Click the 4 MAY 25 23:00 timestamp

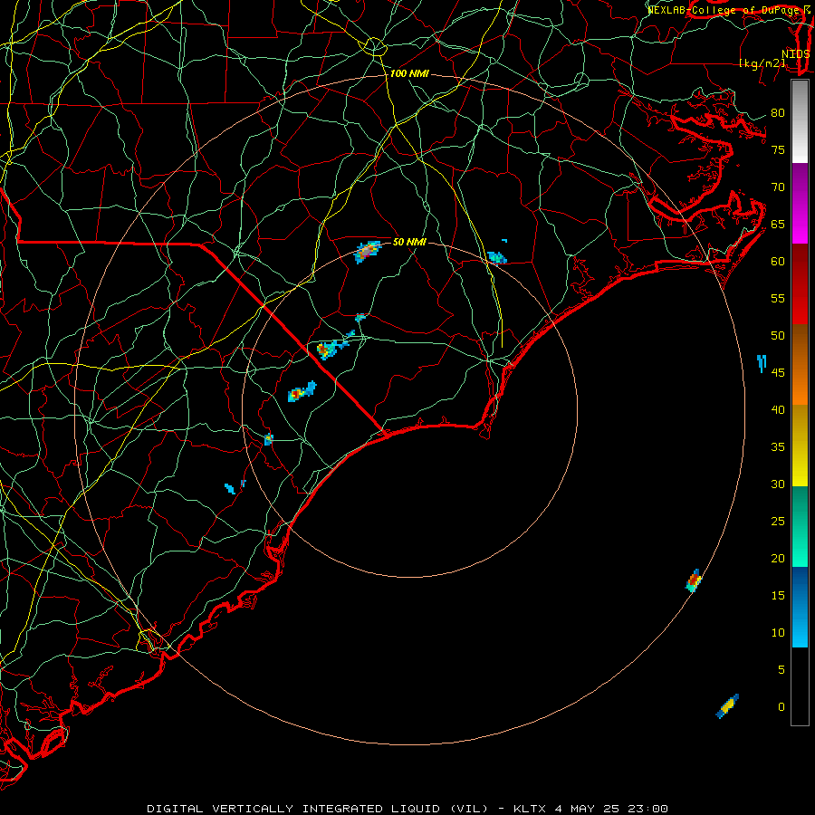click(x=610, y=809)
